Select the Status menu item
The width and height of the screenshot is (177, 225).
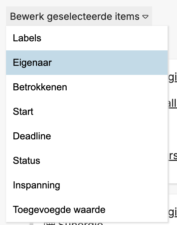point(87,161)
